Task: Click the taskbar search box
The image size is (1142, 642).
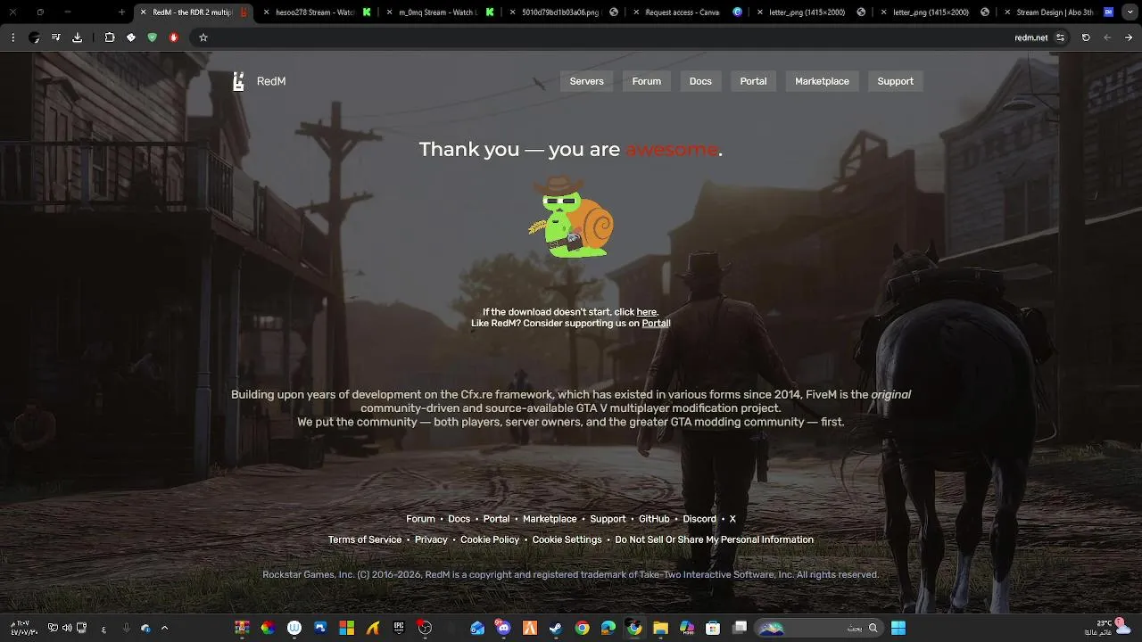Action: (818, 628)
